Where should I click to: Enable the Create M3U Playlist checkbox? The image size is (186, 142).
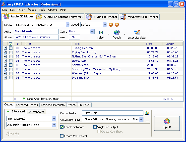click(62, 136)
